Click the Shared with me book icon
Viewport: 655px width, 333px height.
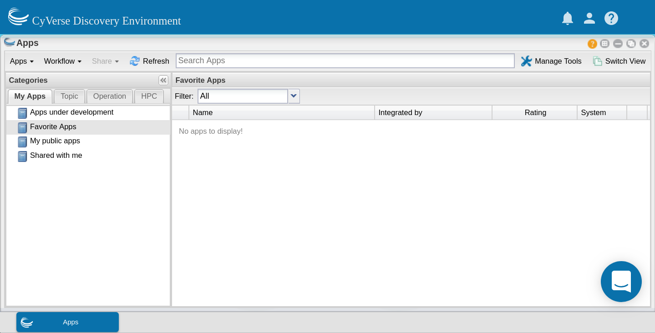click(22, 156)
